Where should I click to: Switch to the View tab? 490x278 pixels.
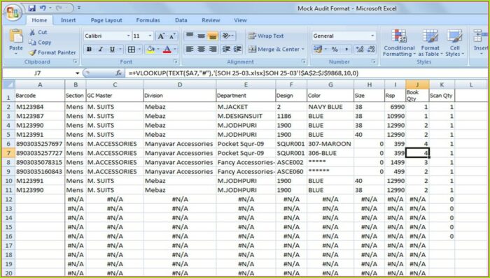(240, 20)
